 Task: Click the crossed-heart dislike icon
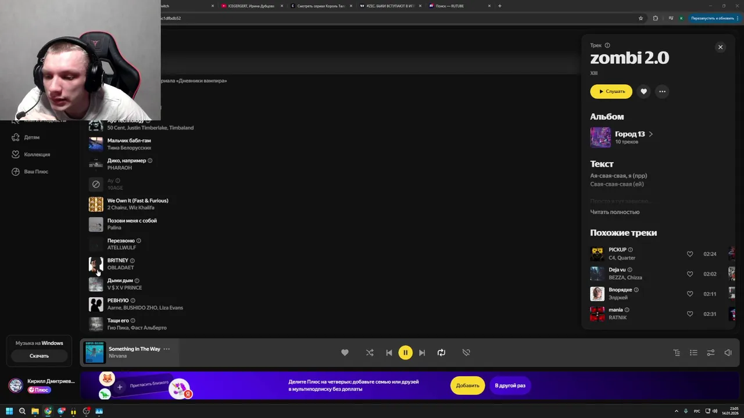click(x=466, y=352)
